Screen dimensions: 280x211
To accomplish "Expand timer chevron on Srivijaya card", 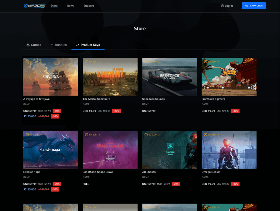I will pyautogui.click(x=40, y=62).
